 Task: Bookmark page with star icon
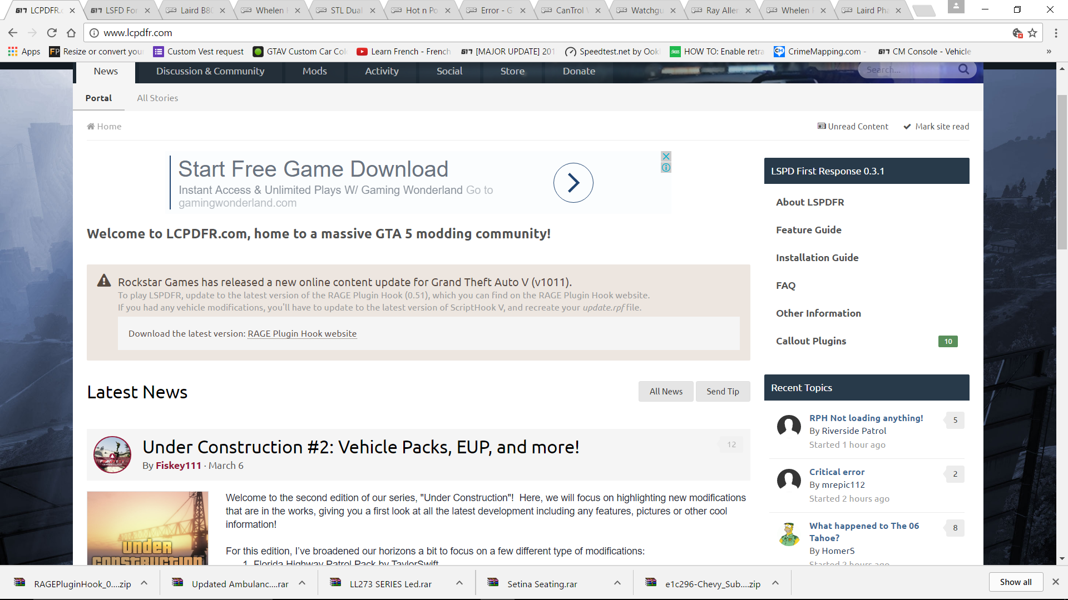pos(1032,33)
